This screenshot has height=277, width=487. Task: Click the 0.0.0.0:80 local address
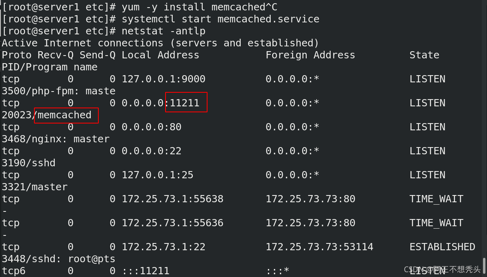tap(152, 127)
